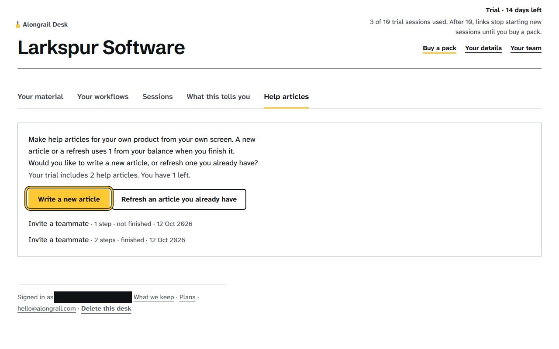Open the Buy a pack link
The image size is (559, 349).
(x=439, y=48)
